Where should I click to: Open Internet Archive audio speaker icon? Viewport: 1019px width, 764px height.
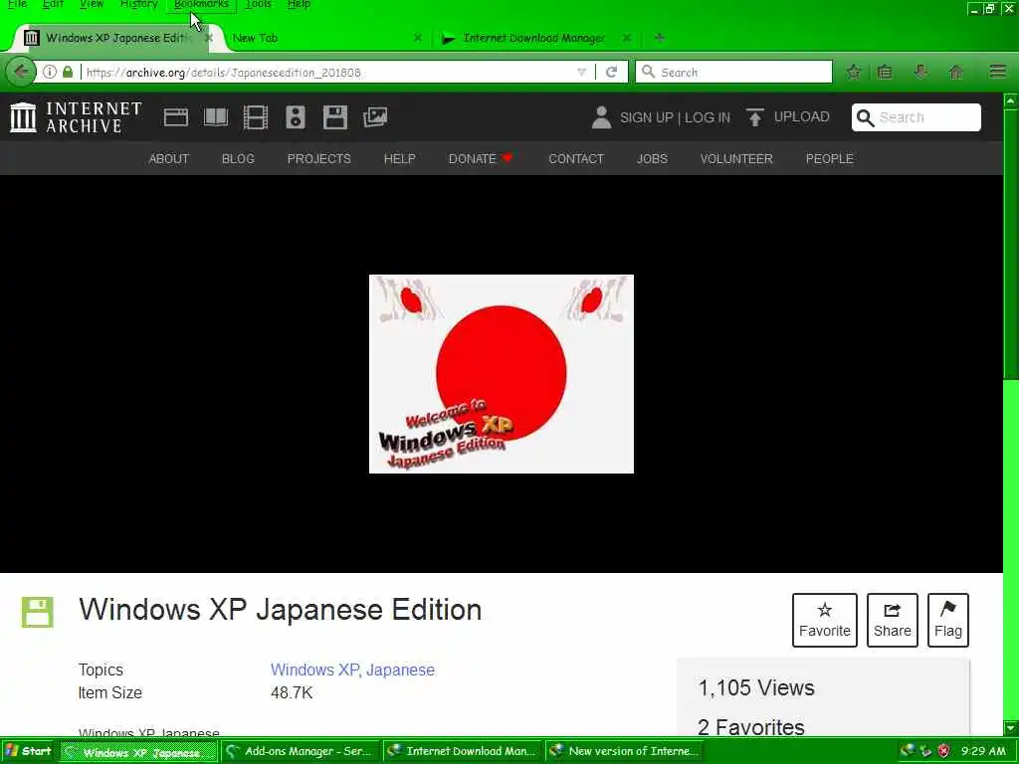click(x=296, y=117)
